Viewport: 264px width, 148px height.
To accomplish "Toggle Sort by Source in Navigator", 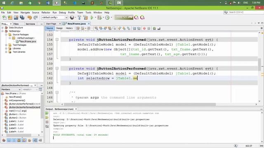I will 40,140.
